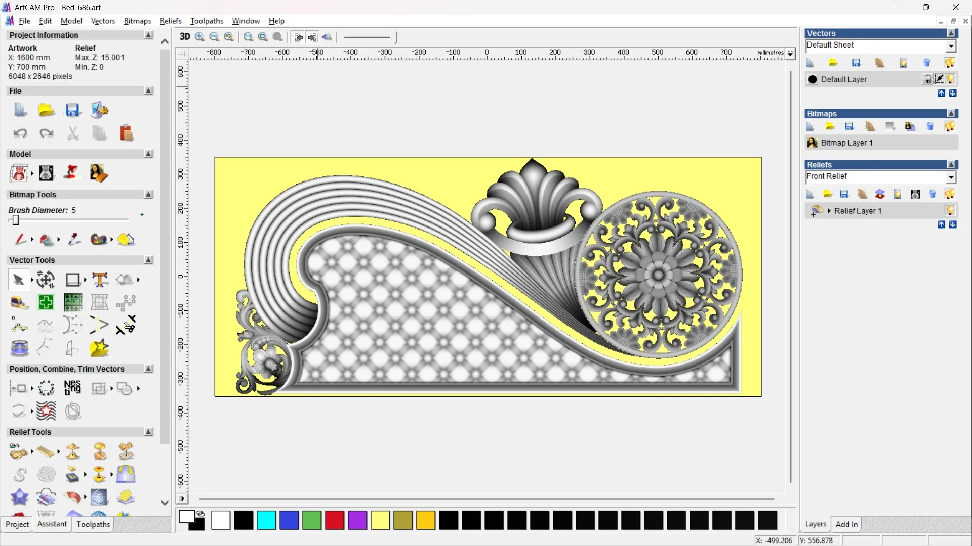
Task: Click the Paste clipboard icon
Action: 126,133
